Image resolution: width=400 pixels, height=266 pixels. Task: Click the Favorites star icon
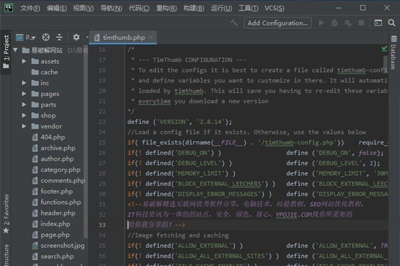(x=6, y=230)
